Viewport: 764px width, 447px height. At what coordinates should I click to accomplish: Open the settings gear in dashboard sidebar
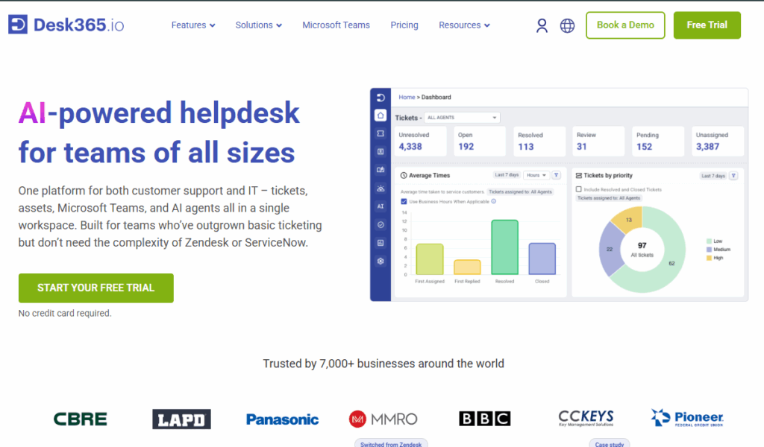pyautogui.click(x=381, y=261)
